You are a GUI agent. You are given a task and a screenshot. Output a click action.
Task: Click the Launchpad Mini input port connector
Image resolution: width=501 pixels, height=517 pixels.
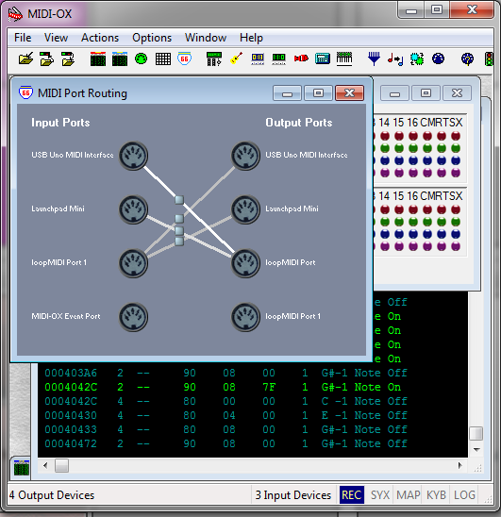pyautogui.click(x=133, y=209)
